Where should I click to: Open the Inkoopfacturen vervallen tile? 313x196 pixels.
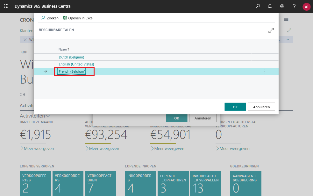[x=206, y=183]
